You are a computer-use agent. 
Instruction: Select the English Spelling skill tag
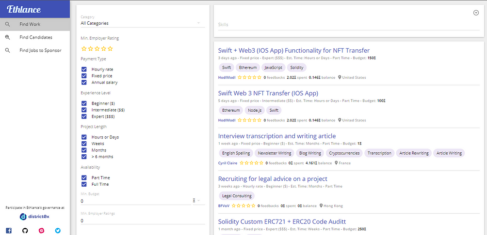[x=236, y=153]
